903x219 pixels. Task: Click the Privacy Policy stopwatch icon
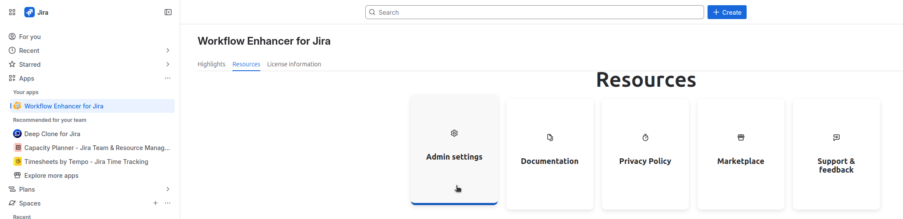tap(645, 137)
